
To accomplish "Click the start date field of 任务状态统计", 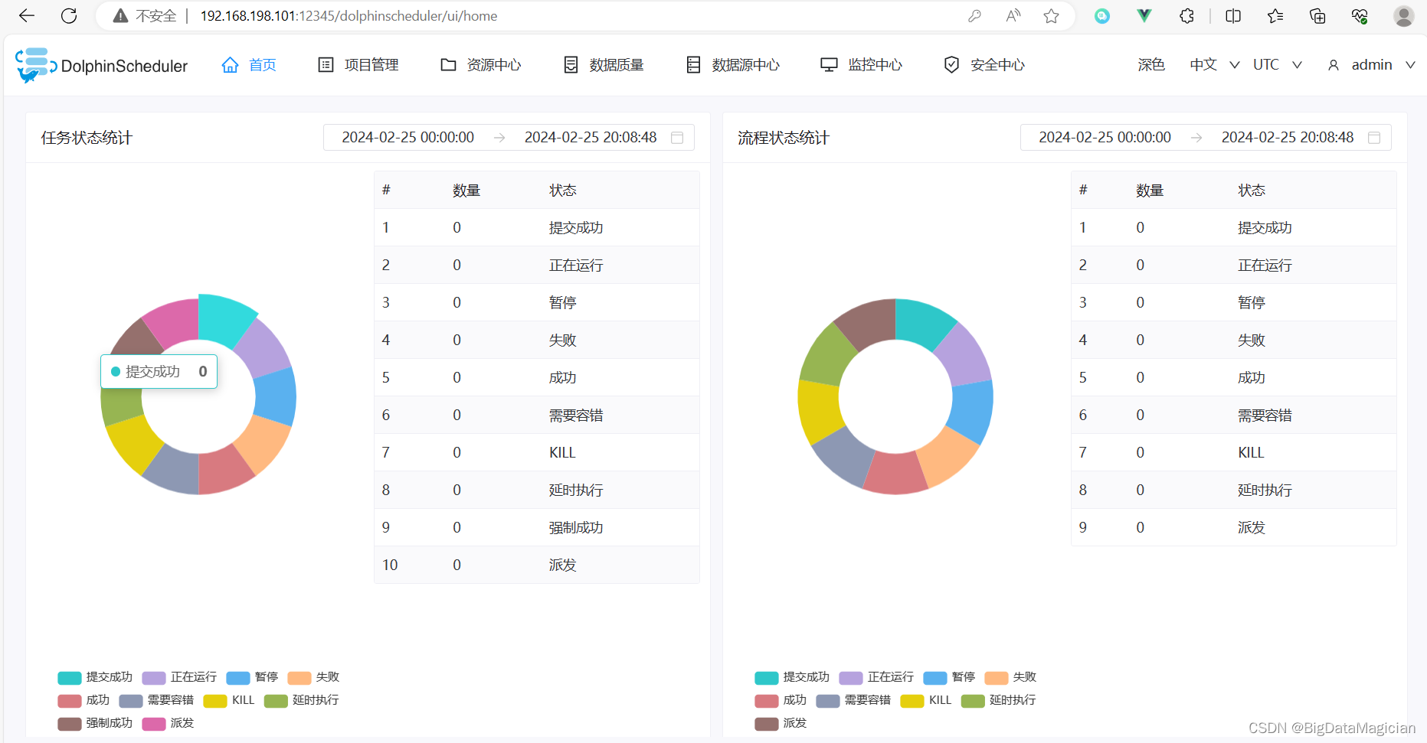I will 408,137.
